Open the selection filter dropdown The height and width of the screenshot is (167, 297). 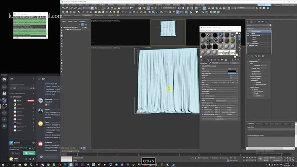pos(86,8)
